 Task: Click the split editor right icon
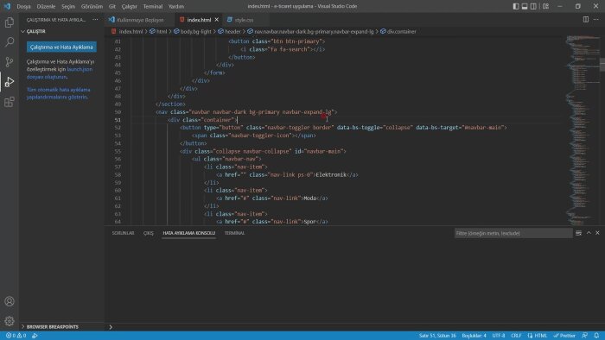(586, 20)
